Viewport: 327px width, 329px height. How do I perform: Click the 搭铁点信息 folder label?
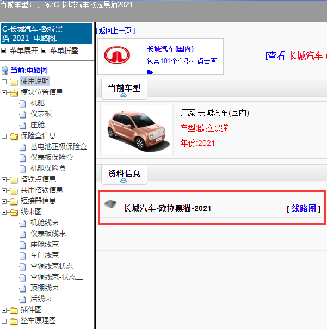[x=38, y=179]
